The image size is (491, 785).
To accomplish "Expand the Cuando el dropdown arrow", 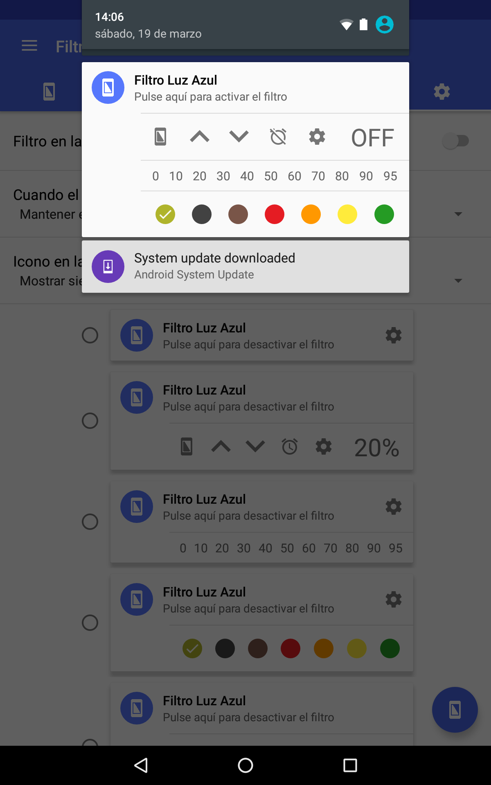I will click(x=458, y=214).
